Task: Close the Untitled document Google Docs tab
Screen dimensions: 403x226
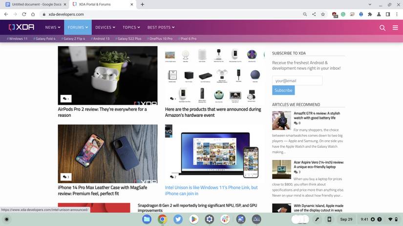Action: tap(65, 4)
